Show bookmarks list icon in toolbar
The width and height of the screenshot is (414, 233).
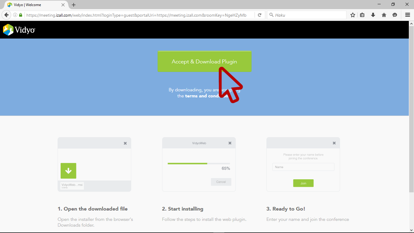[362, 15]
